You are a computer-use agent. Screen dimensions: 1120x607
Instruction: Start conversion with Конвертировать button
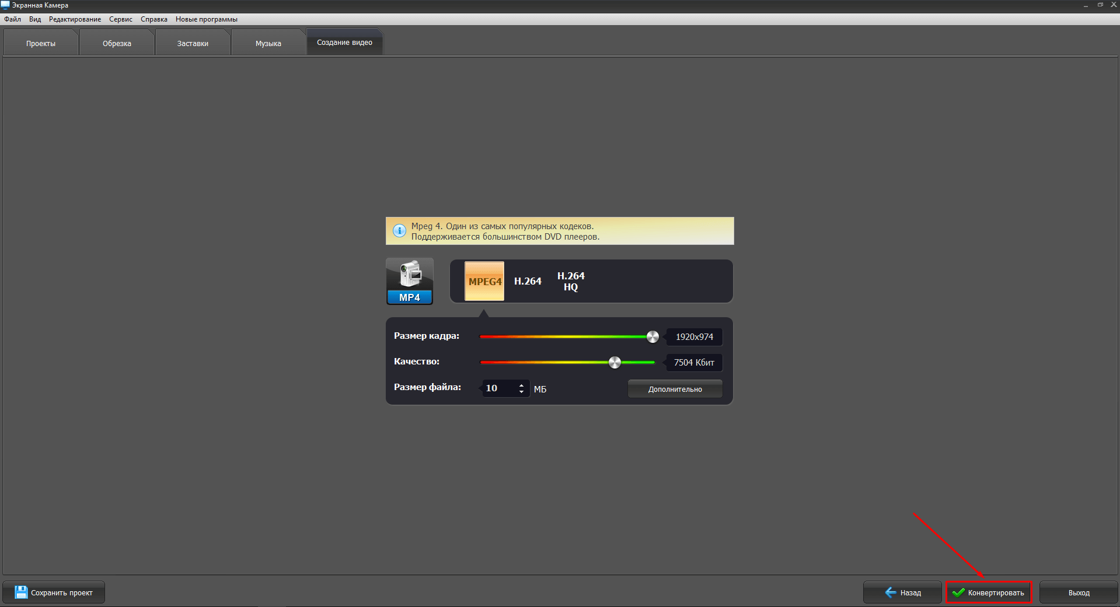coord(989,592)
